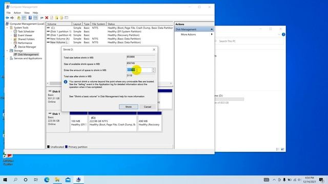This screenshot has width=328, height=184.
Task: Click the Performance icon in the tree
Action: pos(15,43)
